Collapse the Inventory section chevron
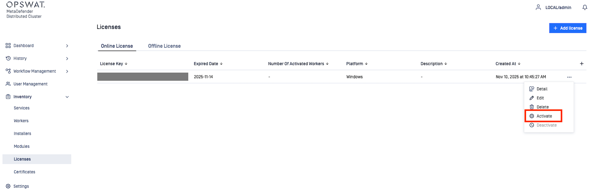The width and height of the screenshot is (590, 192). [x=67, y=97]
